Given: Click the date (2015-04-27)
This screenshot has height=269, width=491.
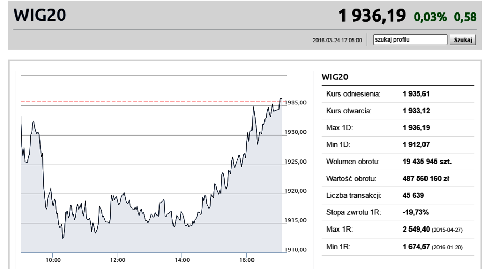Looking at the screenshot, I should tap(447, 230).
